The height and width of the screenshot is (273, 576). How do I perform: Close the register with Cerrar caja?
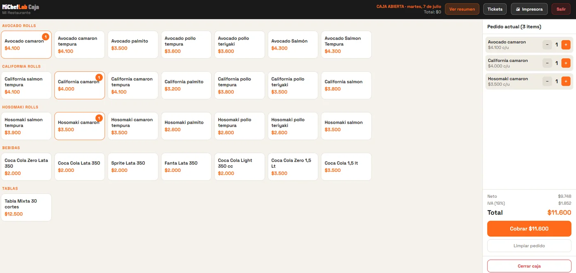529,266
